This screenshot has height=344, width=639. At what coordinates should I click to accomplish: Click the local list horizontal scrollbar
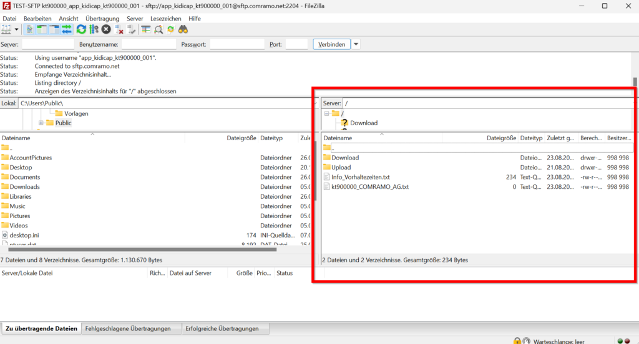[x=142, y=249]
